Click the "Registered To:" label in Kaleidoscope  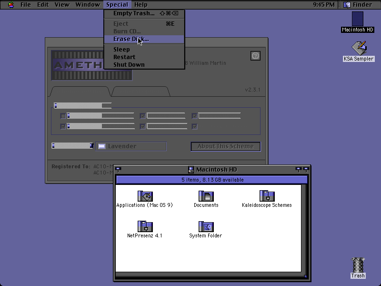coord(70,166)
